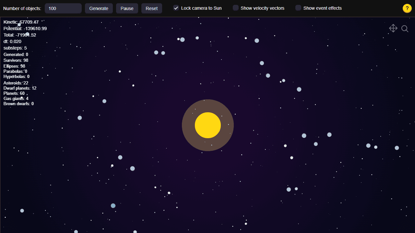Click the Generated: 0 stat
Screen dimensions: 415x233
coord(16,54)
